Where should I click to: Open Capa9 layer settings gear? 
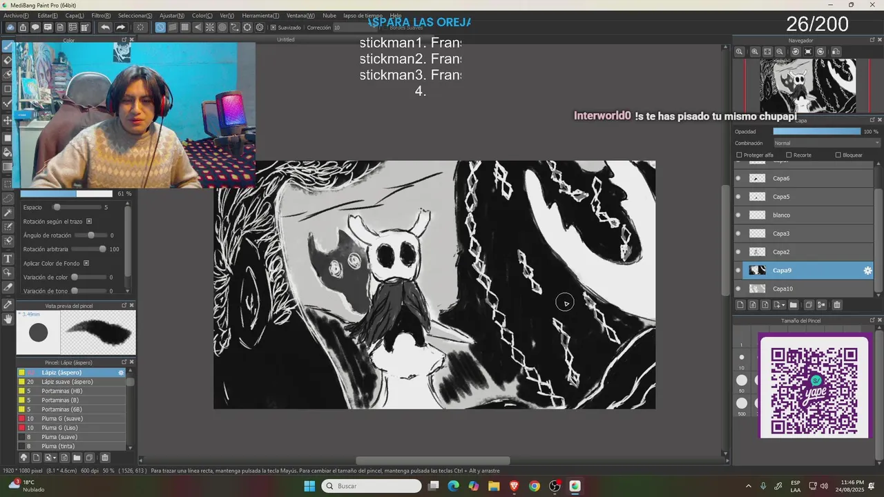click(x=867, y=271)
